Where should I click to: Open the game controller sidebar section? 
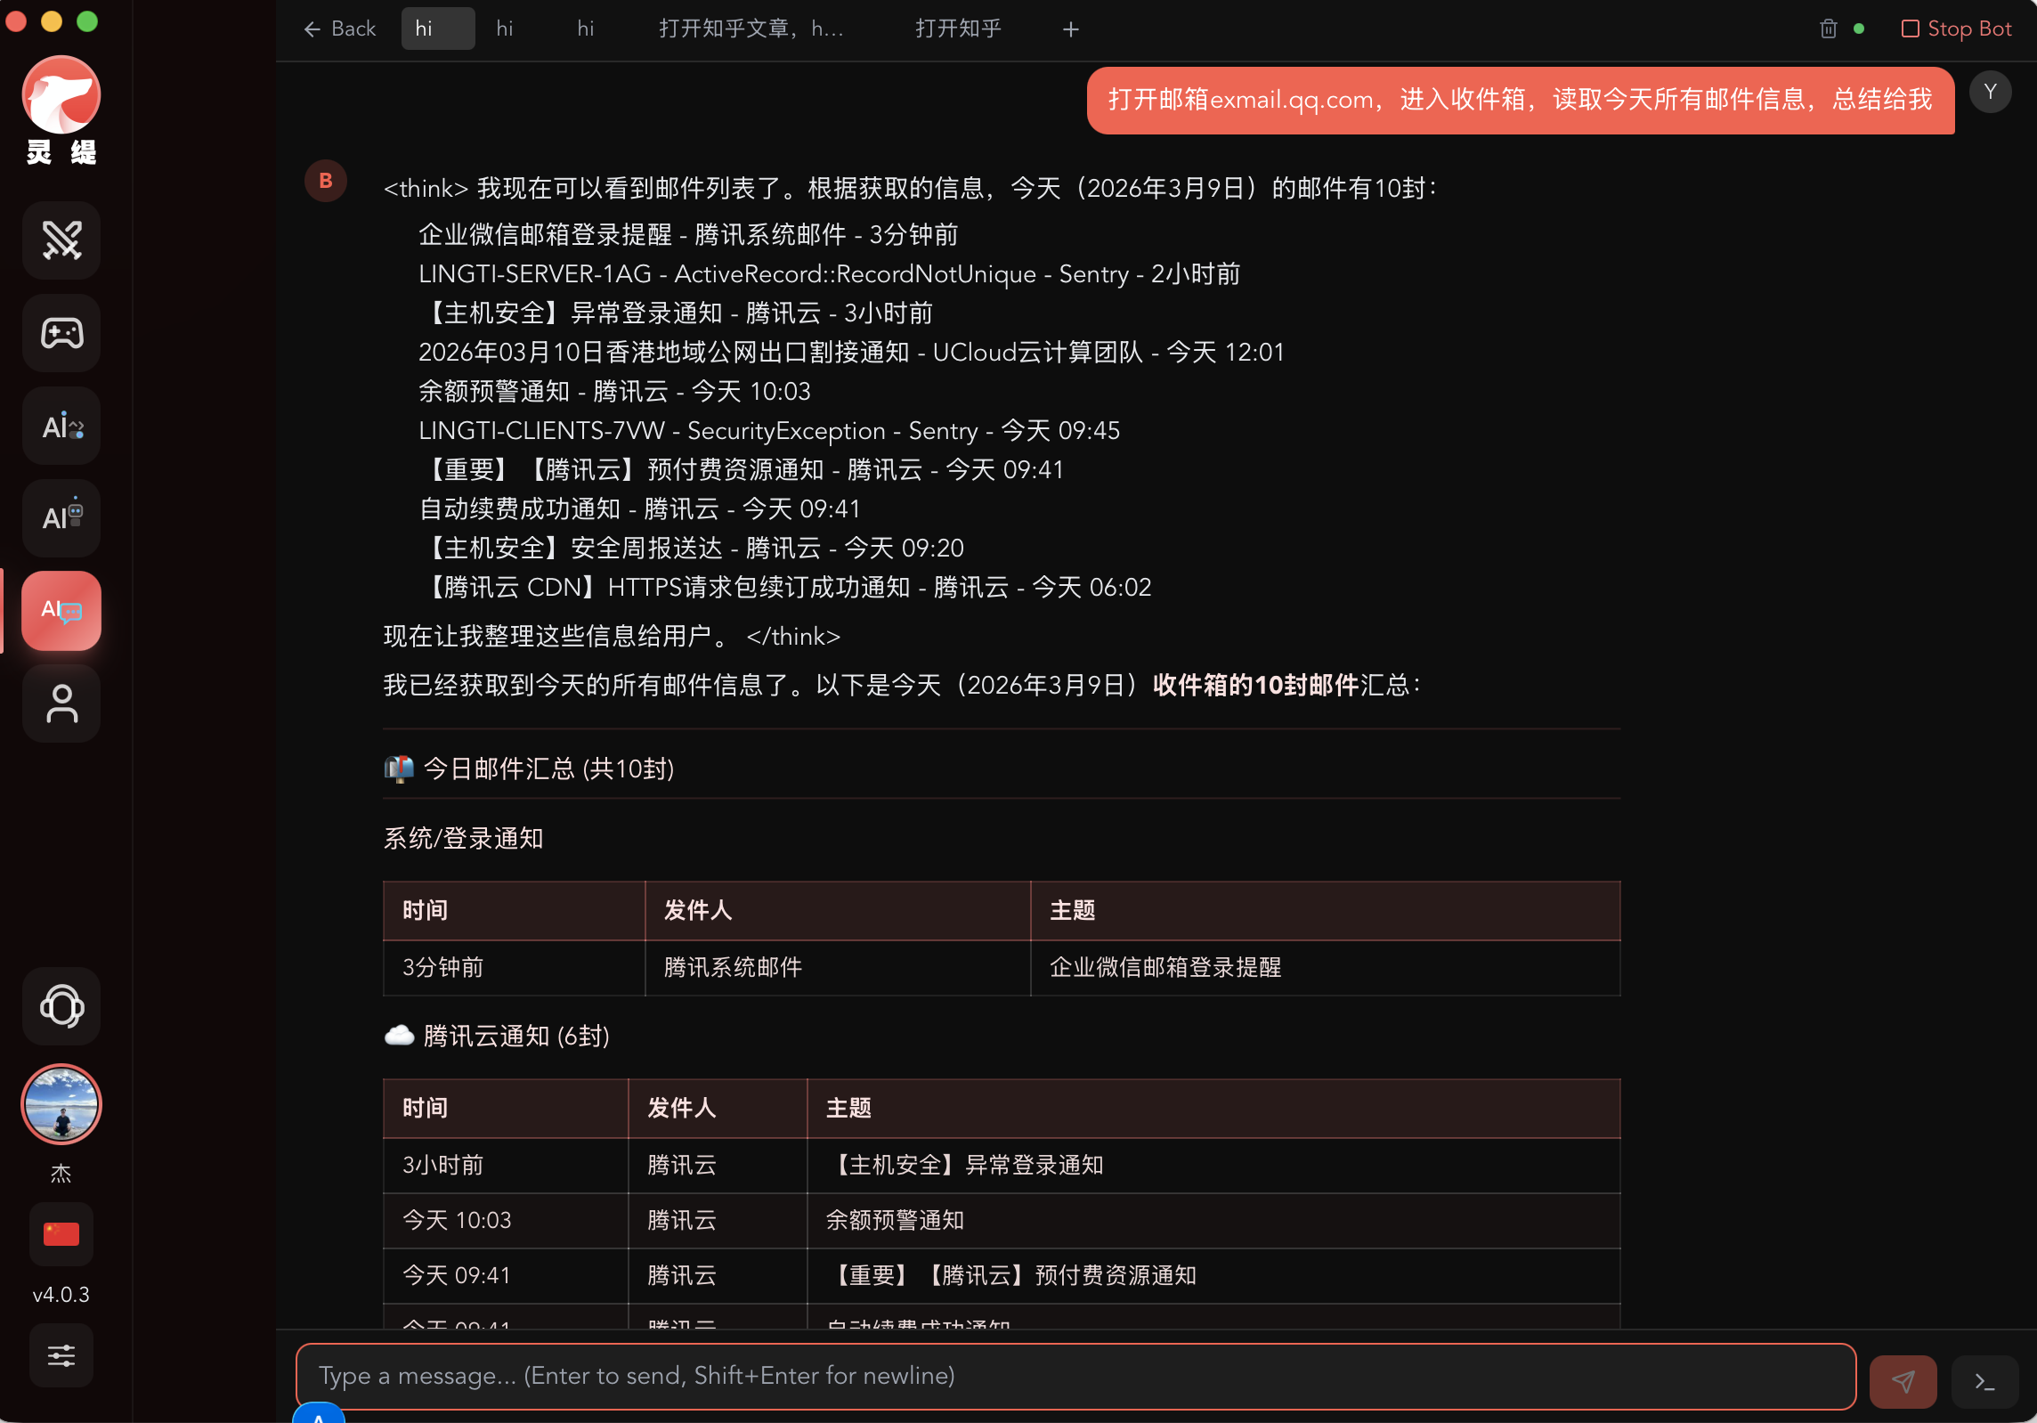61,333
